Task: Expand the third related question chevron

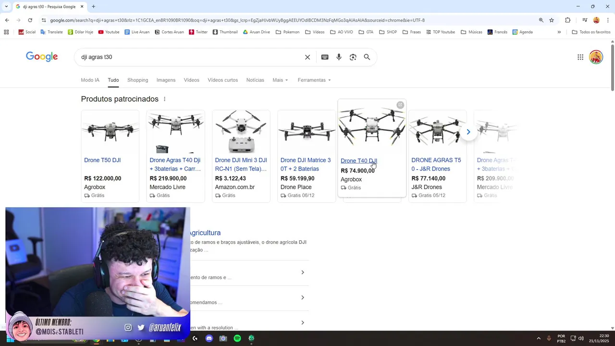Action: click(303, 322)
